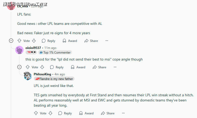Screen dimensions: 197x118
Task: Open oioioi9537's user profile link
Action: coord(33,48)
